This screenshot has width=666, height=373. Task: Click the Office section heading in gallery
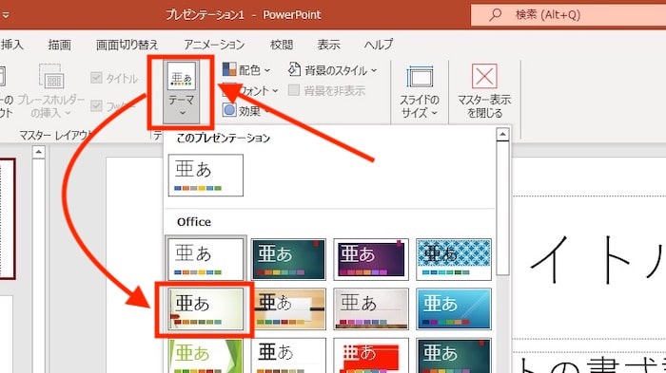(x=194, y=222)
